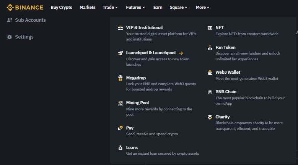
Task: Click 'Meet the next-generation Web3 wallet' text
Action: 247,79
